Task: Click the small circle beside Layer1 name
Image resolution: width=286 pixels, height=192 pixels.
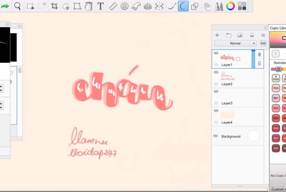Action: [x=216, y=65]
